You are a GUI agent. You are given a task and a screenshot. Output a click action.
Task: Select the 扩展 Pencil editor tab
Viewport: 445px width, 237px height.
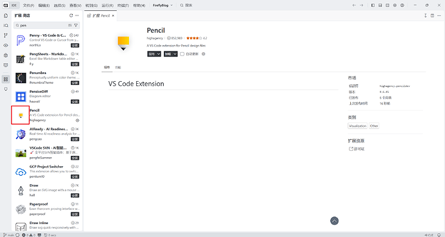101,16
